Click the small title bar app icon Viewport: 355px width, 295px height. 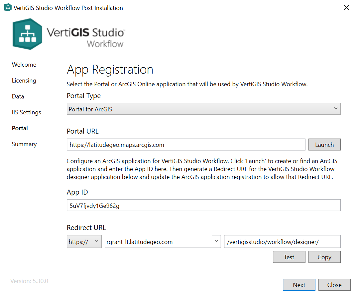click(x=7, y=8)
